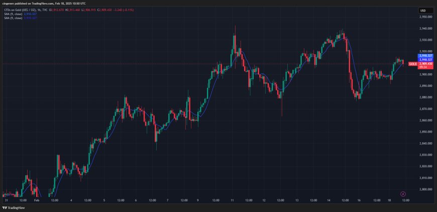Click the red GOLD symbol tag

(x=412, y=64)
